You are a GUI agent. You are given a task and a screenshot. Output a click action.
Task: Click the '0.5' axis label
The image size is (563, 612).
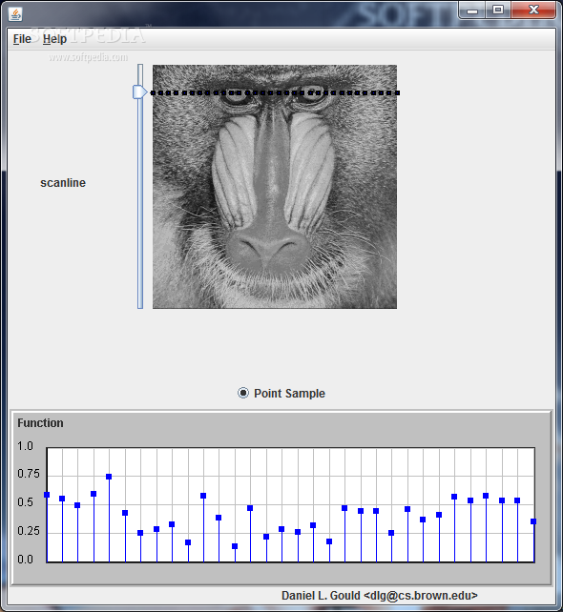[x=26, y=502]
